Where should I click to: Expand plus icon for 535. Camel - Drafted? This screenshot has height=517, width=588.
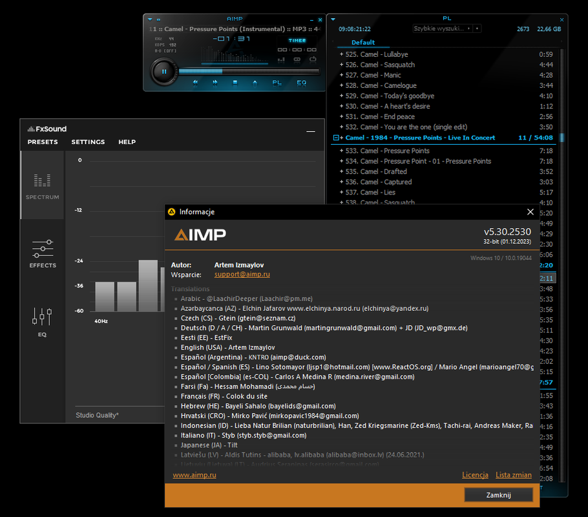(341, 171)
